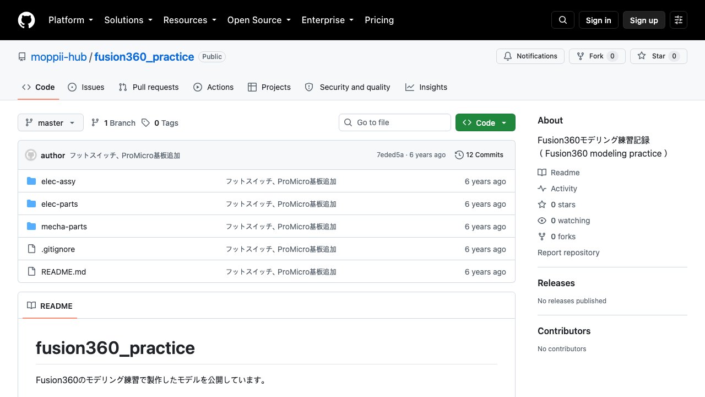Click the history clock icon beside 12 Commits
The width and height of the screenshot is (705, 397).
459,155
